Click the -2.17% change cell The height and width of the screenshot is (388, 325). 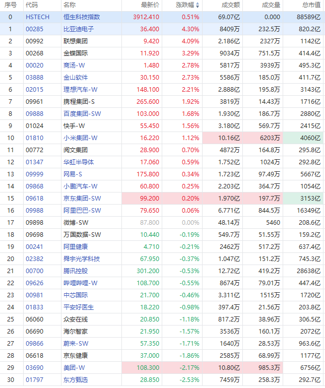[182, 368]
